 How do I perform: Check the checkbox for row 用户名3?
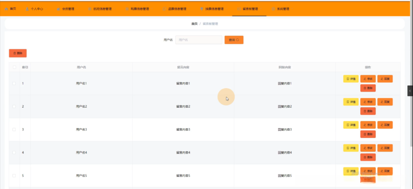tap(14, 129)
